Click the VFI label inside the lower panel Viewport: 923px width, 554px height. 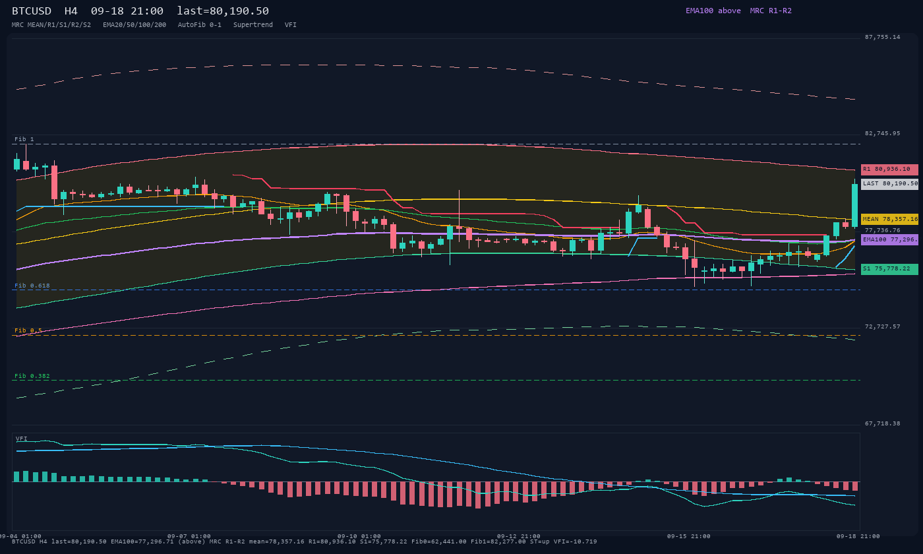(22, 439)
